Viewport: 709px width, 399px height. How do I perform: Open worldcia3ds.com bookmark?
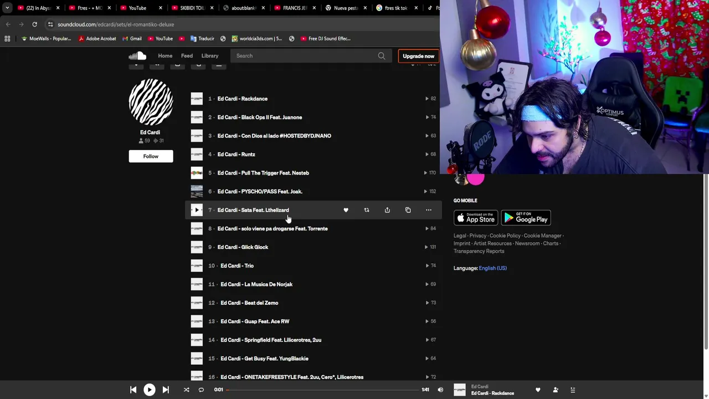click(257, 39)
